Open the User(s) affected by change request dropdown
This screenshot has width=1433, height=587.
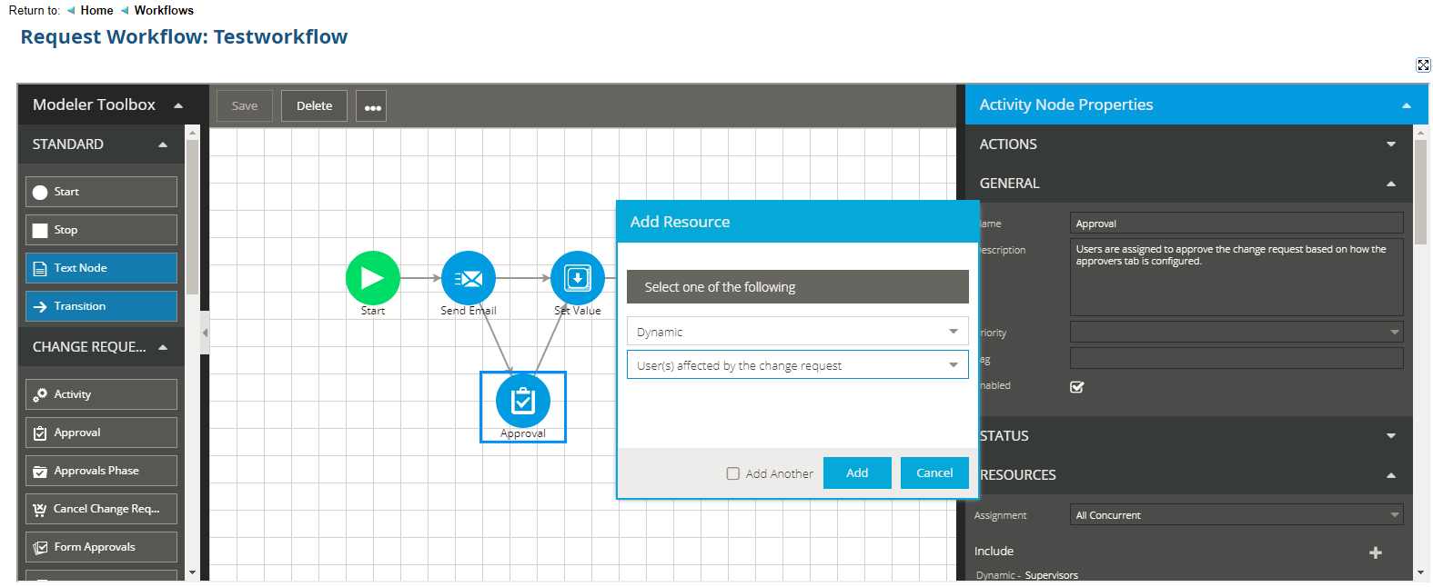797,365
